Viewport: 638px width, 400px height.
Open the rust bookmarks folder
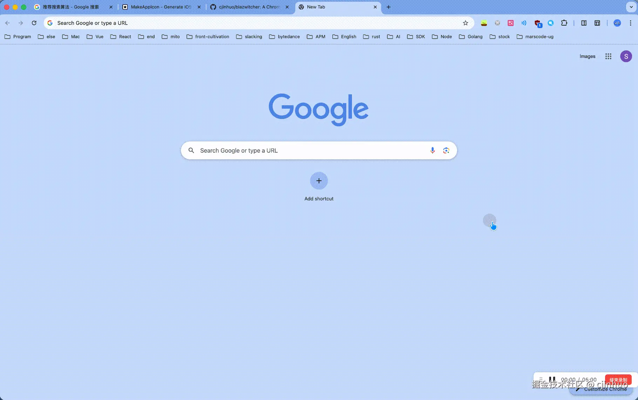click(372, 37)
